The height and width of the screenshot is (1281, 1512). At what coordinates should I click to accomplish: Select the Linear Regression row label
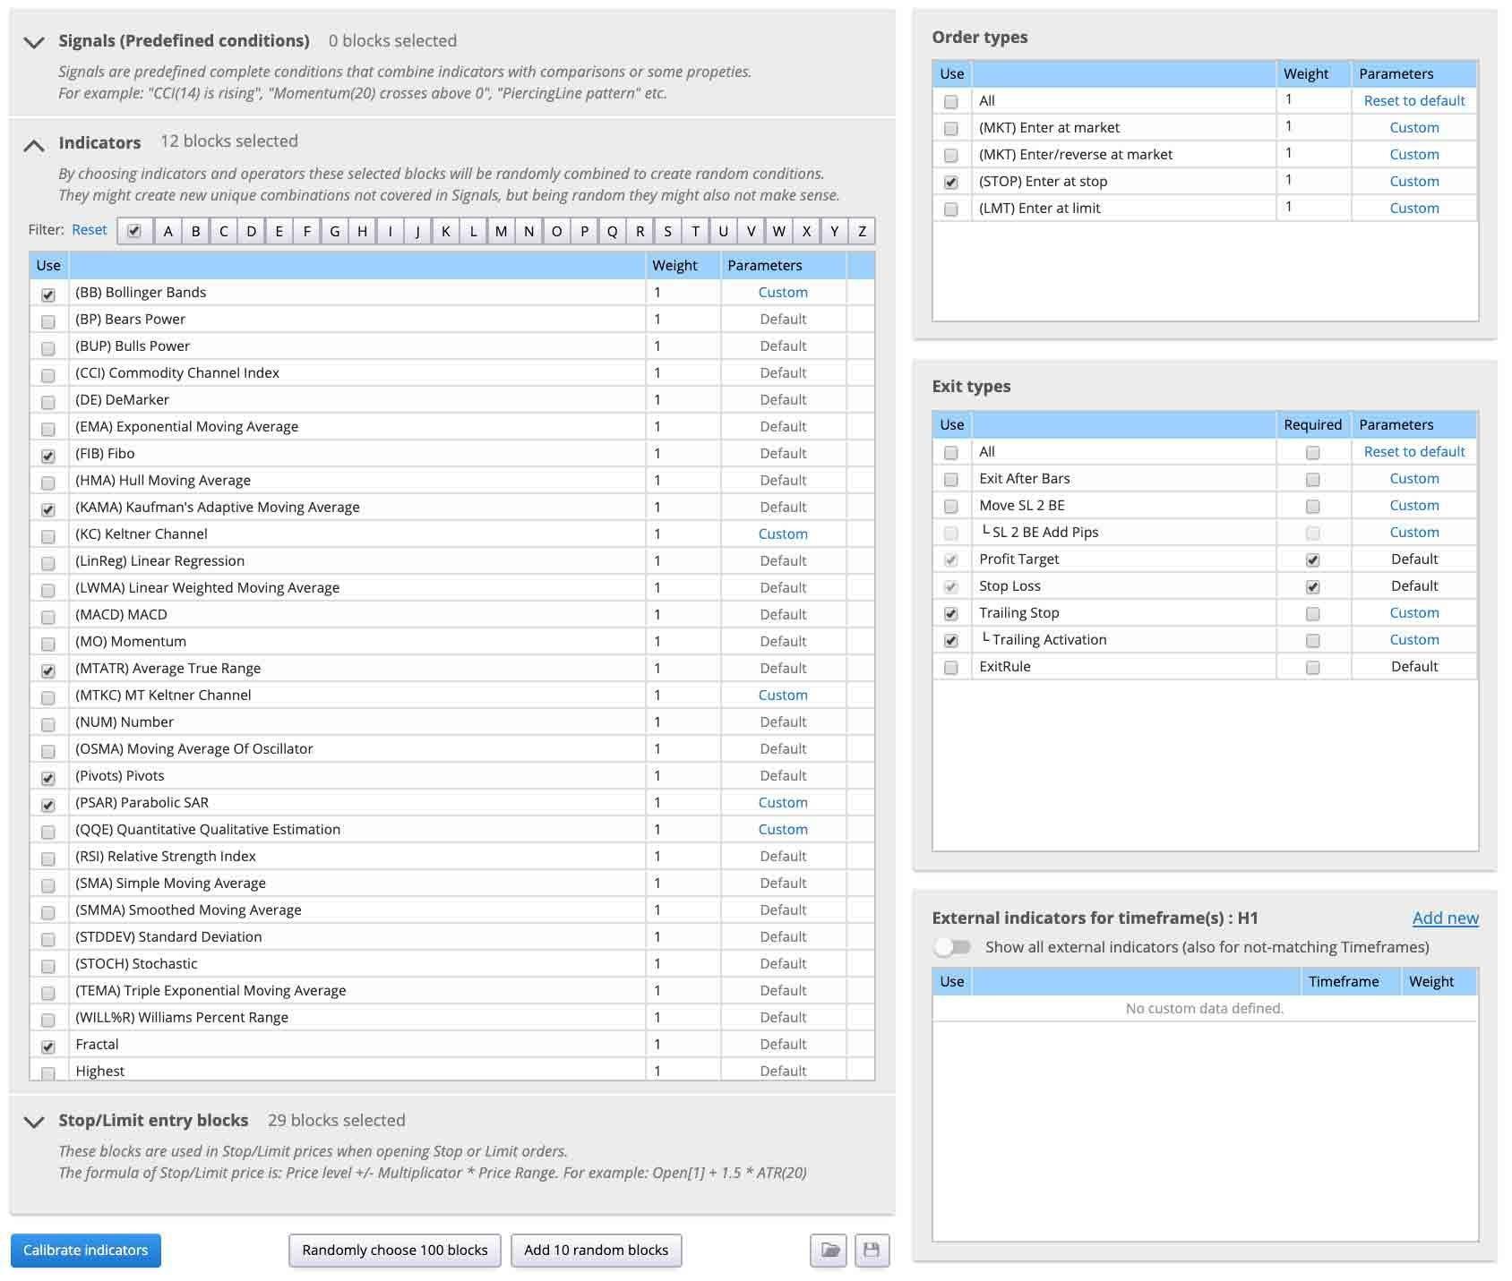(160, 561)
